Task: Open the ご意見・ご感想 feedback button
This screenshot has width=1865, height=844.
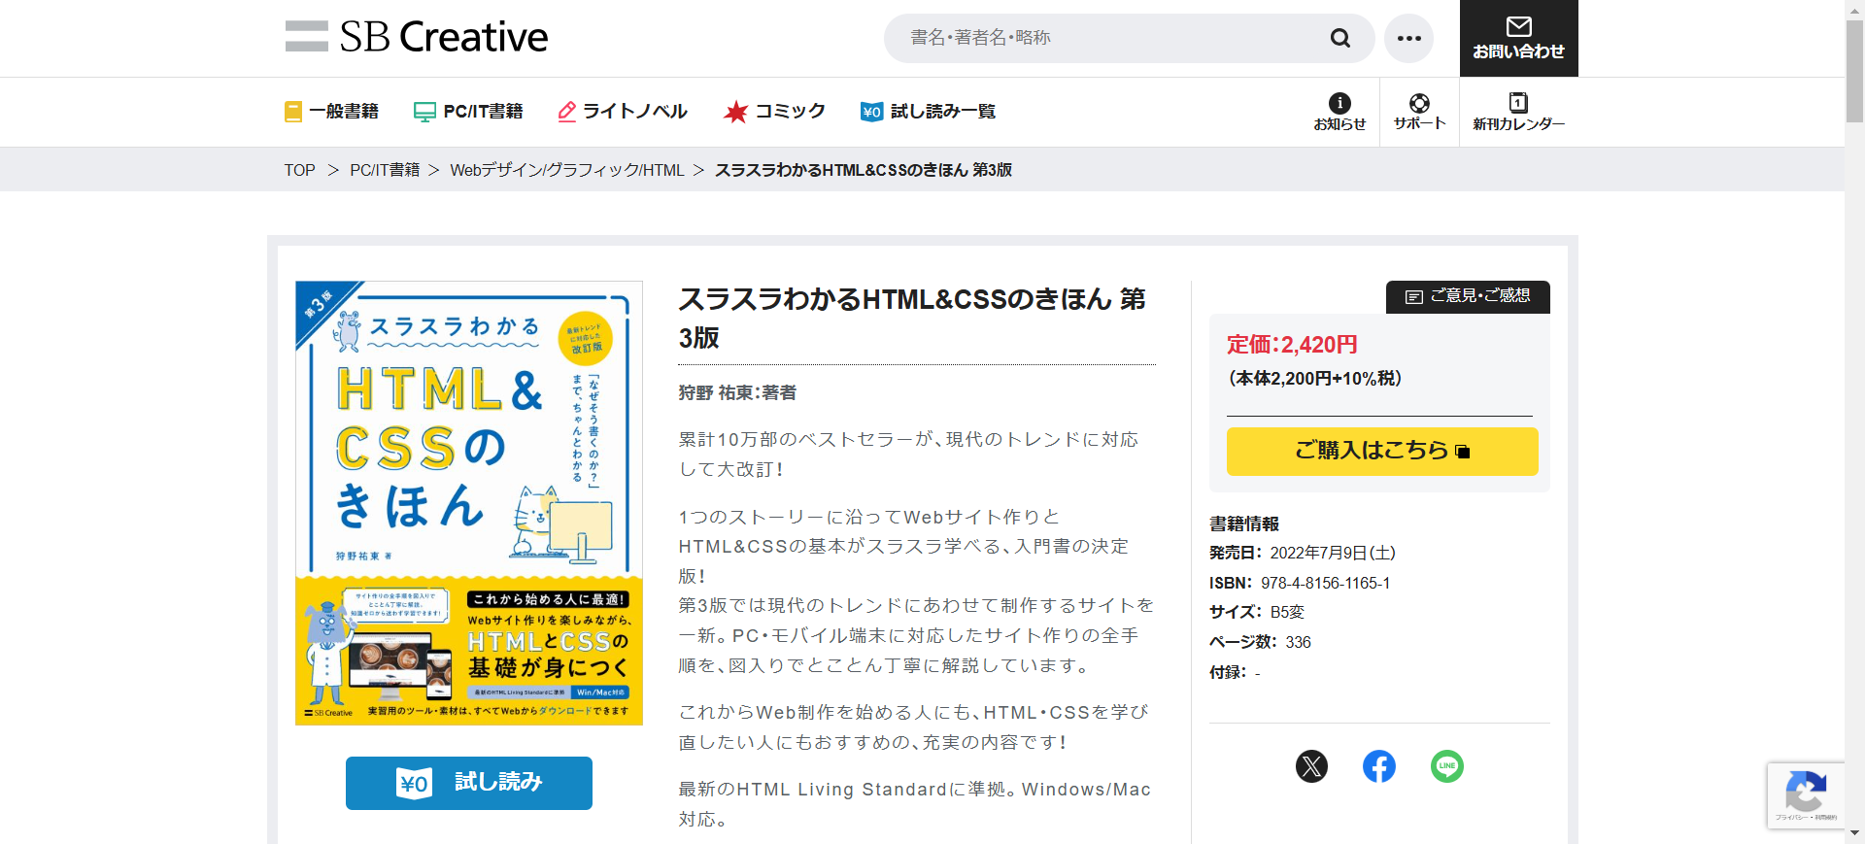Action: 1468,296
